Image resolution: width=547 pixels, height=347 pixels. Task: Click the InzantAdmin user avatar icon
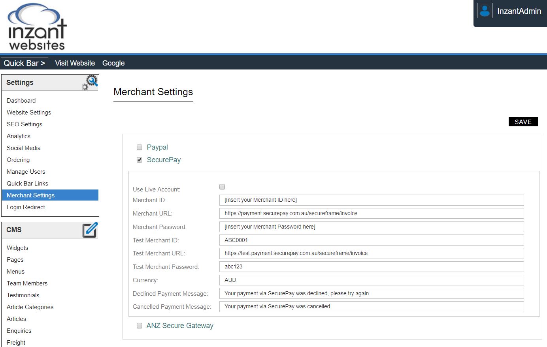[485, 11]
